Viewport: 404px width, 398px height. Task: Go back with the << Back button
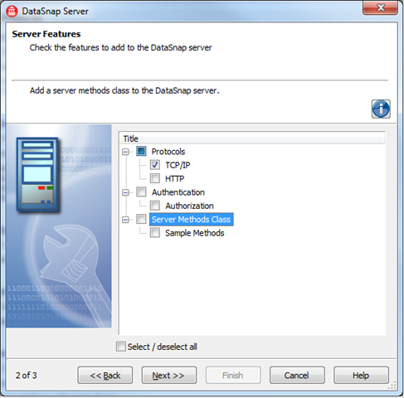[x=105, y=375]
